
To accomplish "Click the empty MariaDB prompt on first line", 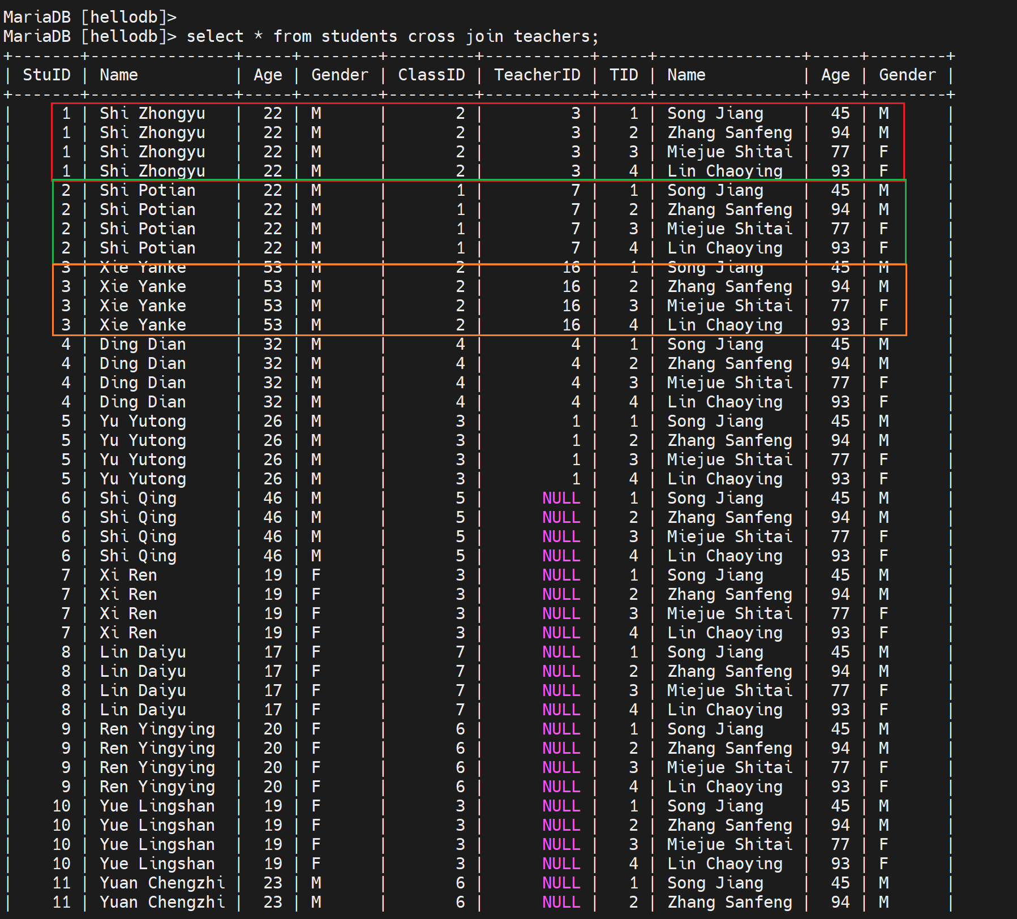I will point(89,17).
